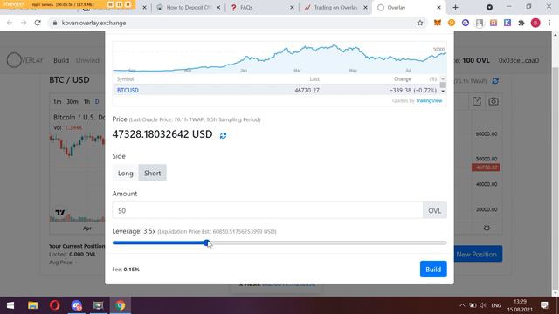
Task: Click wallet address 0x03ce...caa0
Action: coord(519,60)
